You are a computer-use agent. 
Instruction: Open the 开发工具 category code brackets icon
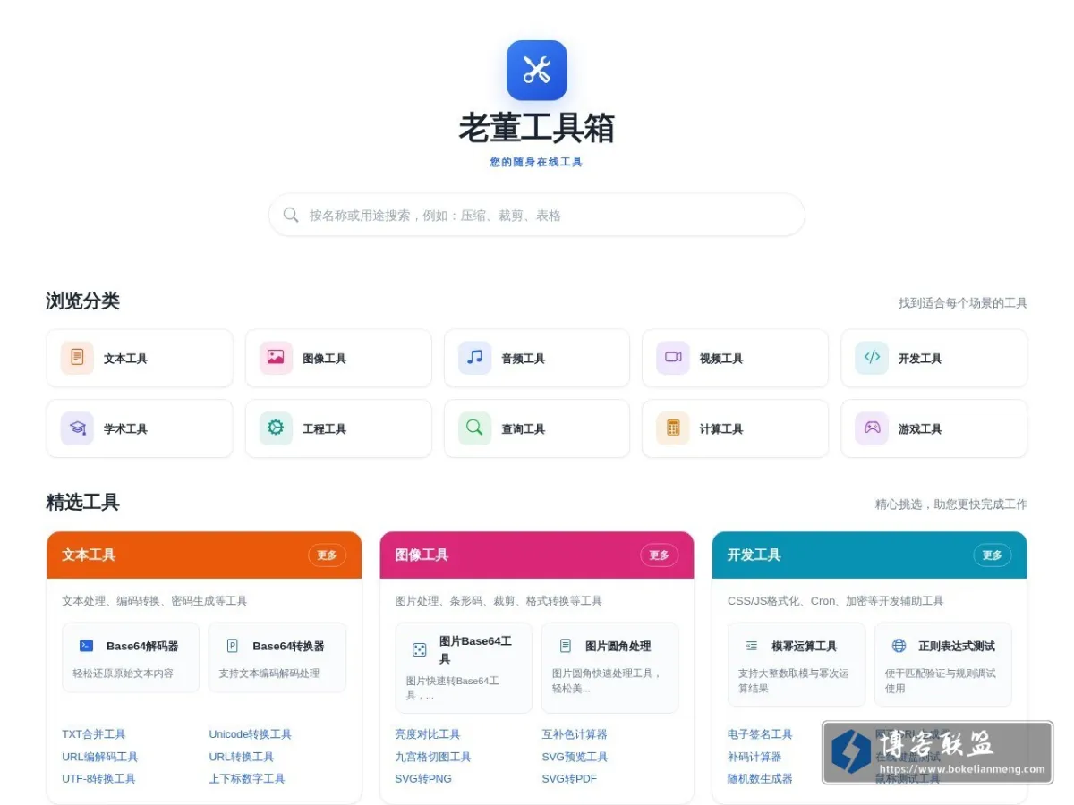click(872, 358)
